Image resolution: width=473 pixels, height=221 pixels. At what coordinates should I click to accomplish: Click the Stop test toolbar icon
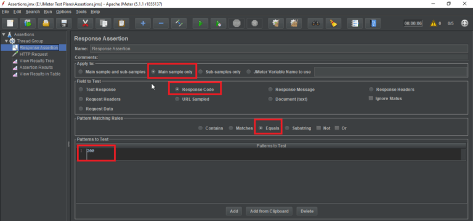click(236, 23)
